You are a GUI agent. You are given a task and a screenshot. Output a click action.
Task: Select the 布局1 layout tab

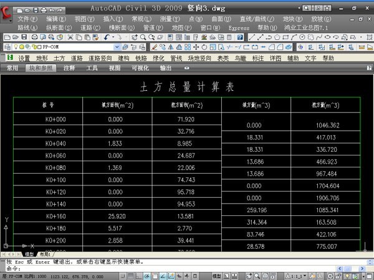tap(45, 254)
